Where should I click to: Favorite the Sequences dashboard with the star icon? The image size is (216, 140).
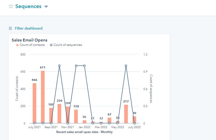[11, 6]
